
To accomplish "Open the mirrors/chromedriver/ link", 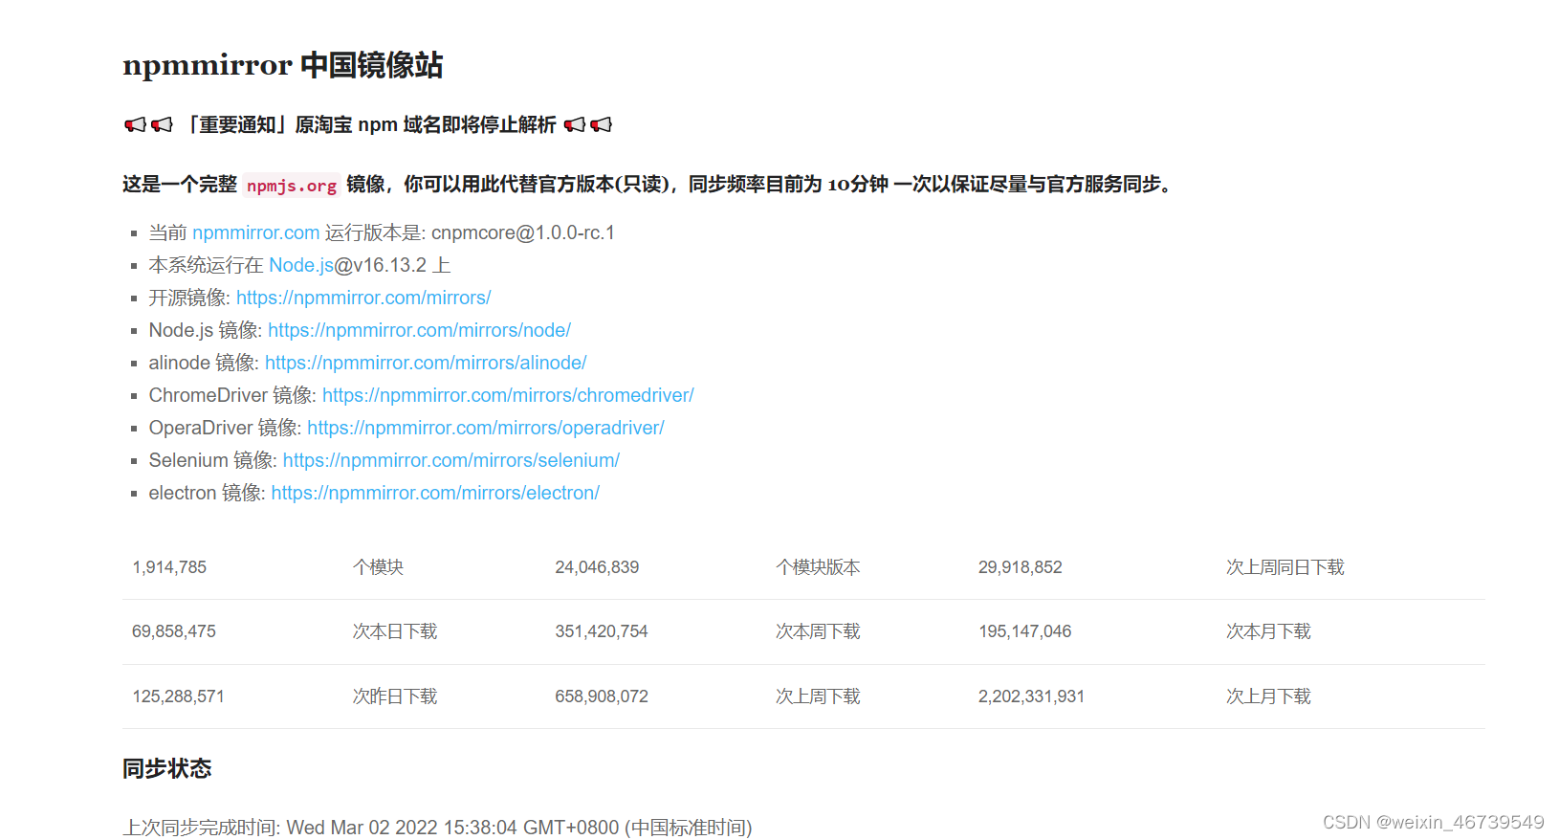I will click(508, 395).
